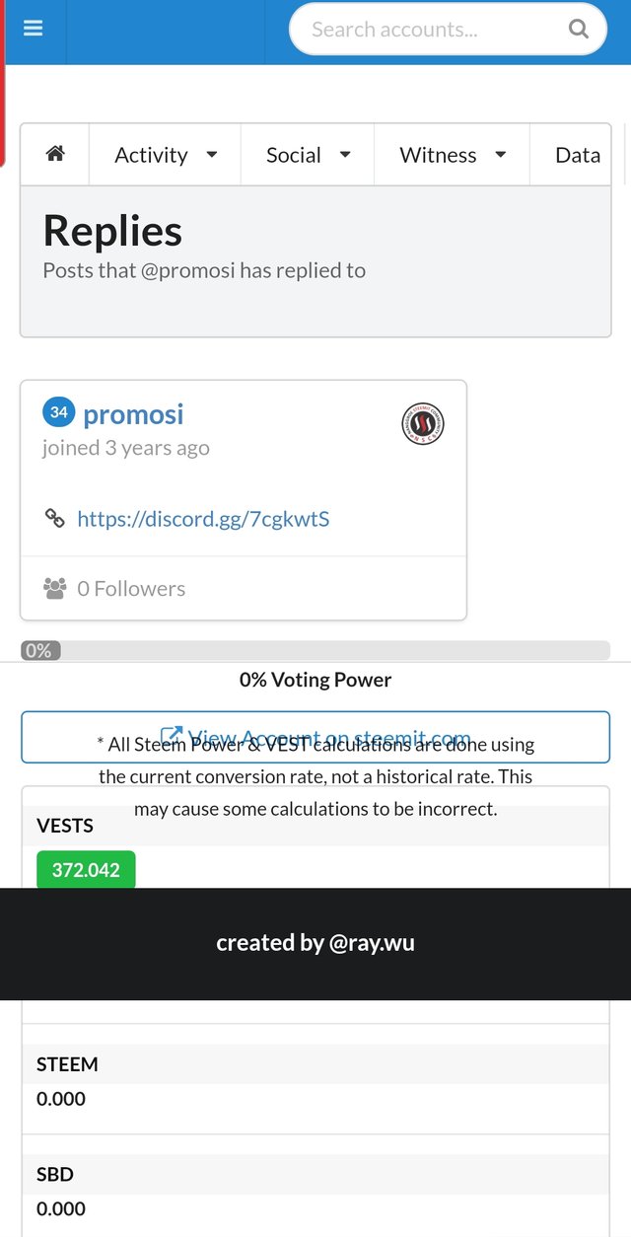Screen dimensions: 631x1237
Task: Click the 0 Followers text
Action: (x=131, y=589)
